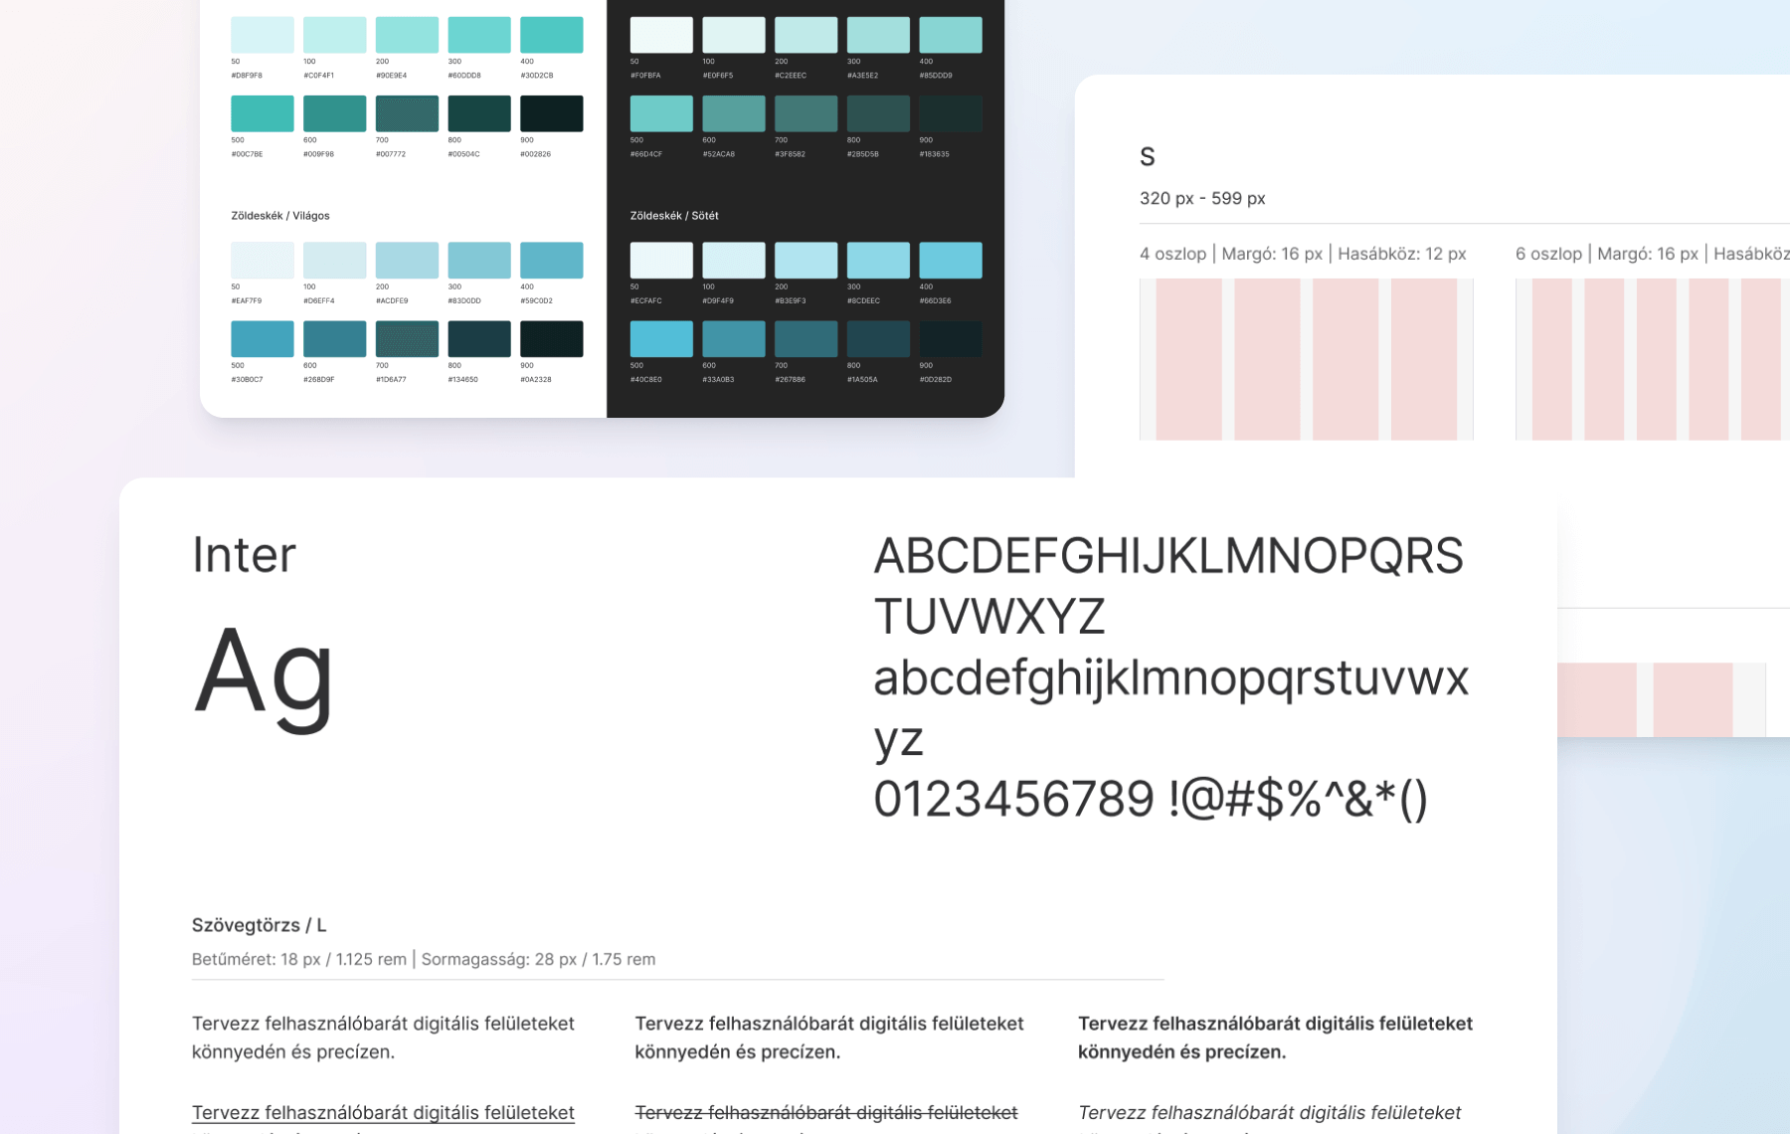Click the strikethrough 'Tervezz felhasználóbarát' sample text
The height and width of the screenshot is (1134, 1790).
pyautogui.click(x=826, y=1113)
